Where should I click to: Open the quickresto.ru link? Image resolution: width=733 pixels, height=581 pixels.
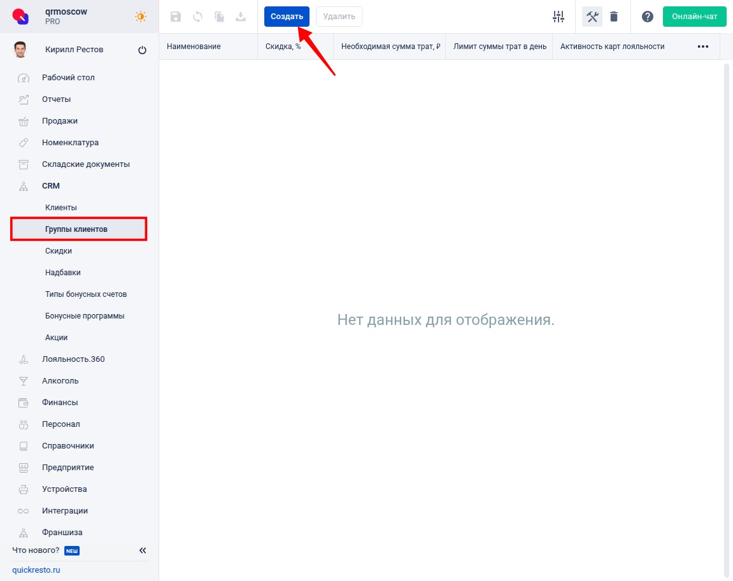(36, 570)
